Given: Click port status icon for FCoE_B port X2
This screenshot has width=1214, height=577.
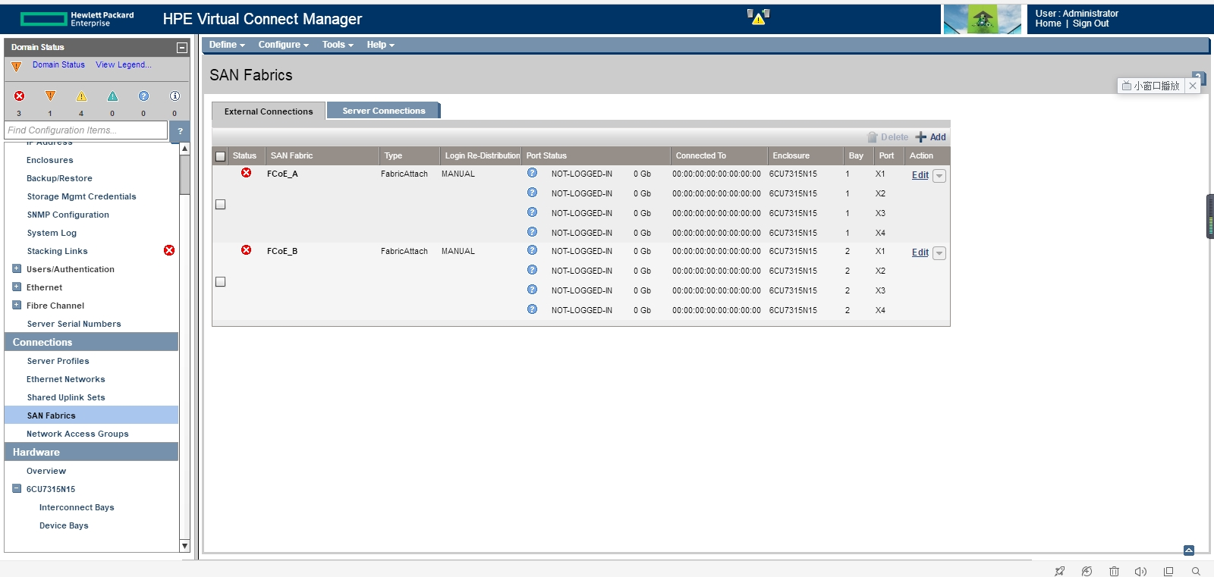Looking at the screenshot, I should (x=533, y=270).
